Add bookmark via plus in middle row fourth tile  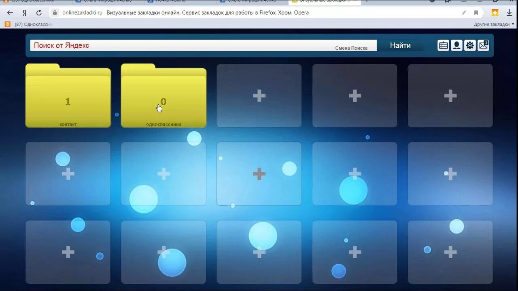tap(355, 174)
